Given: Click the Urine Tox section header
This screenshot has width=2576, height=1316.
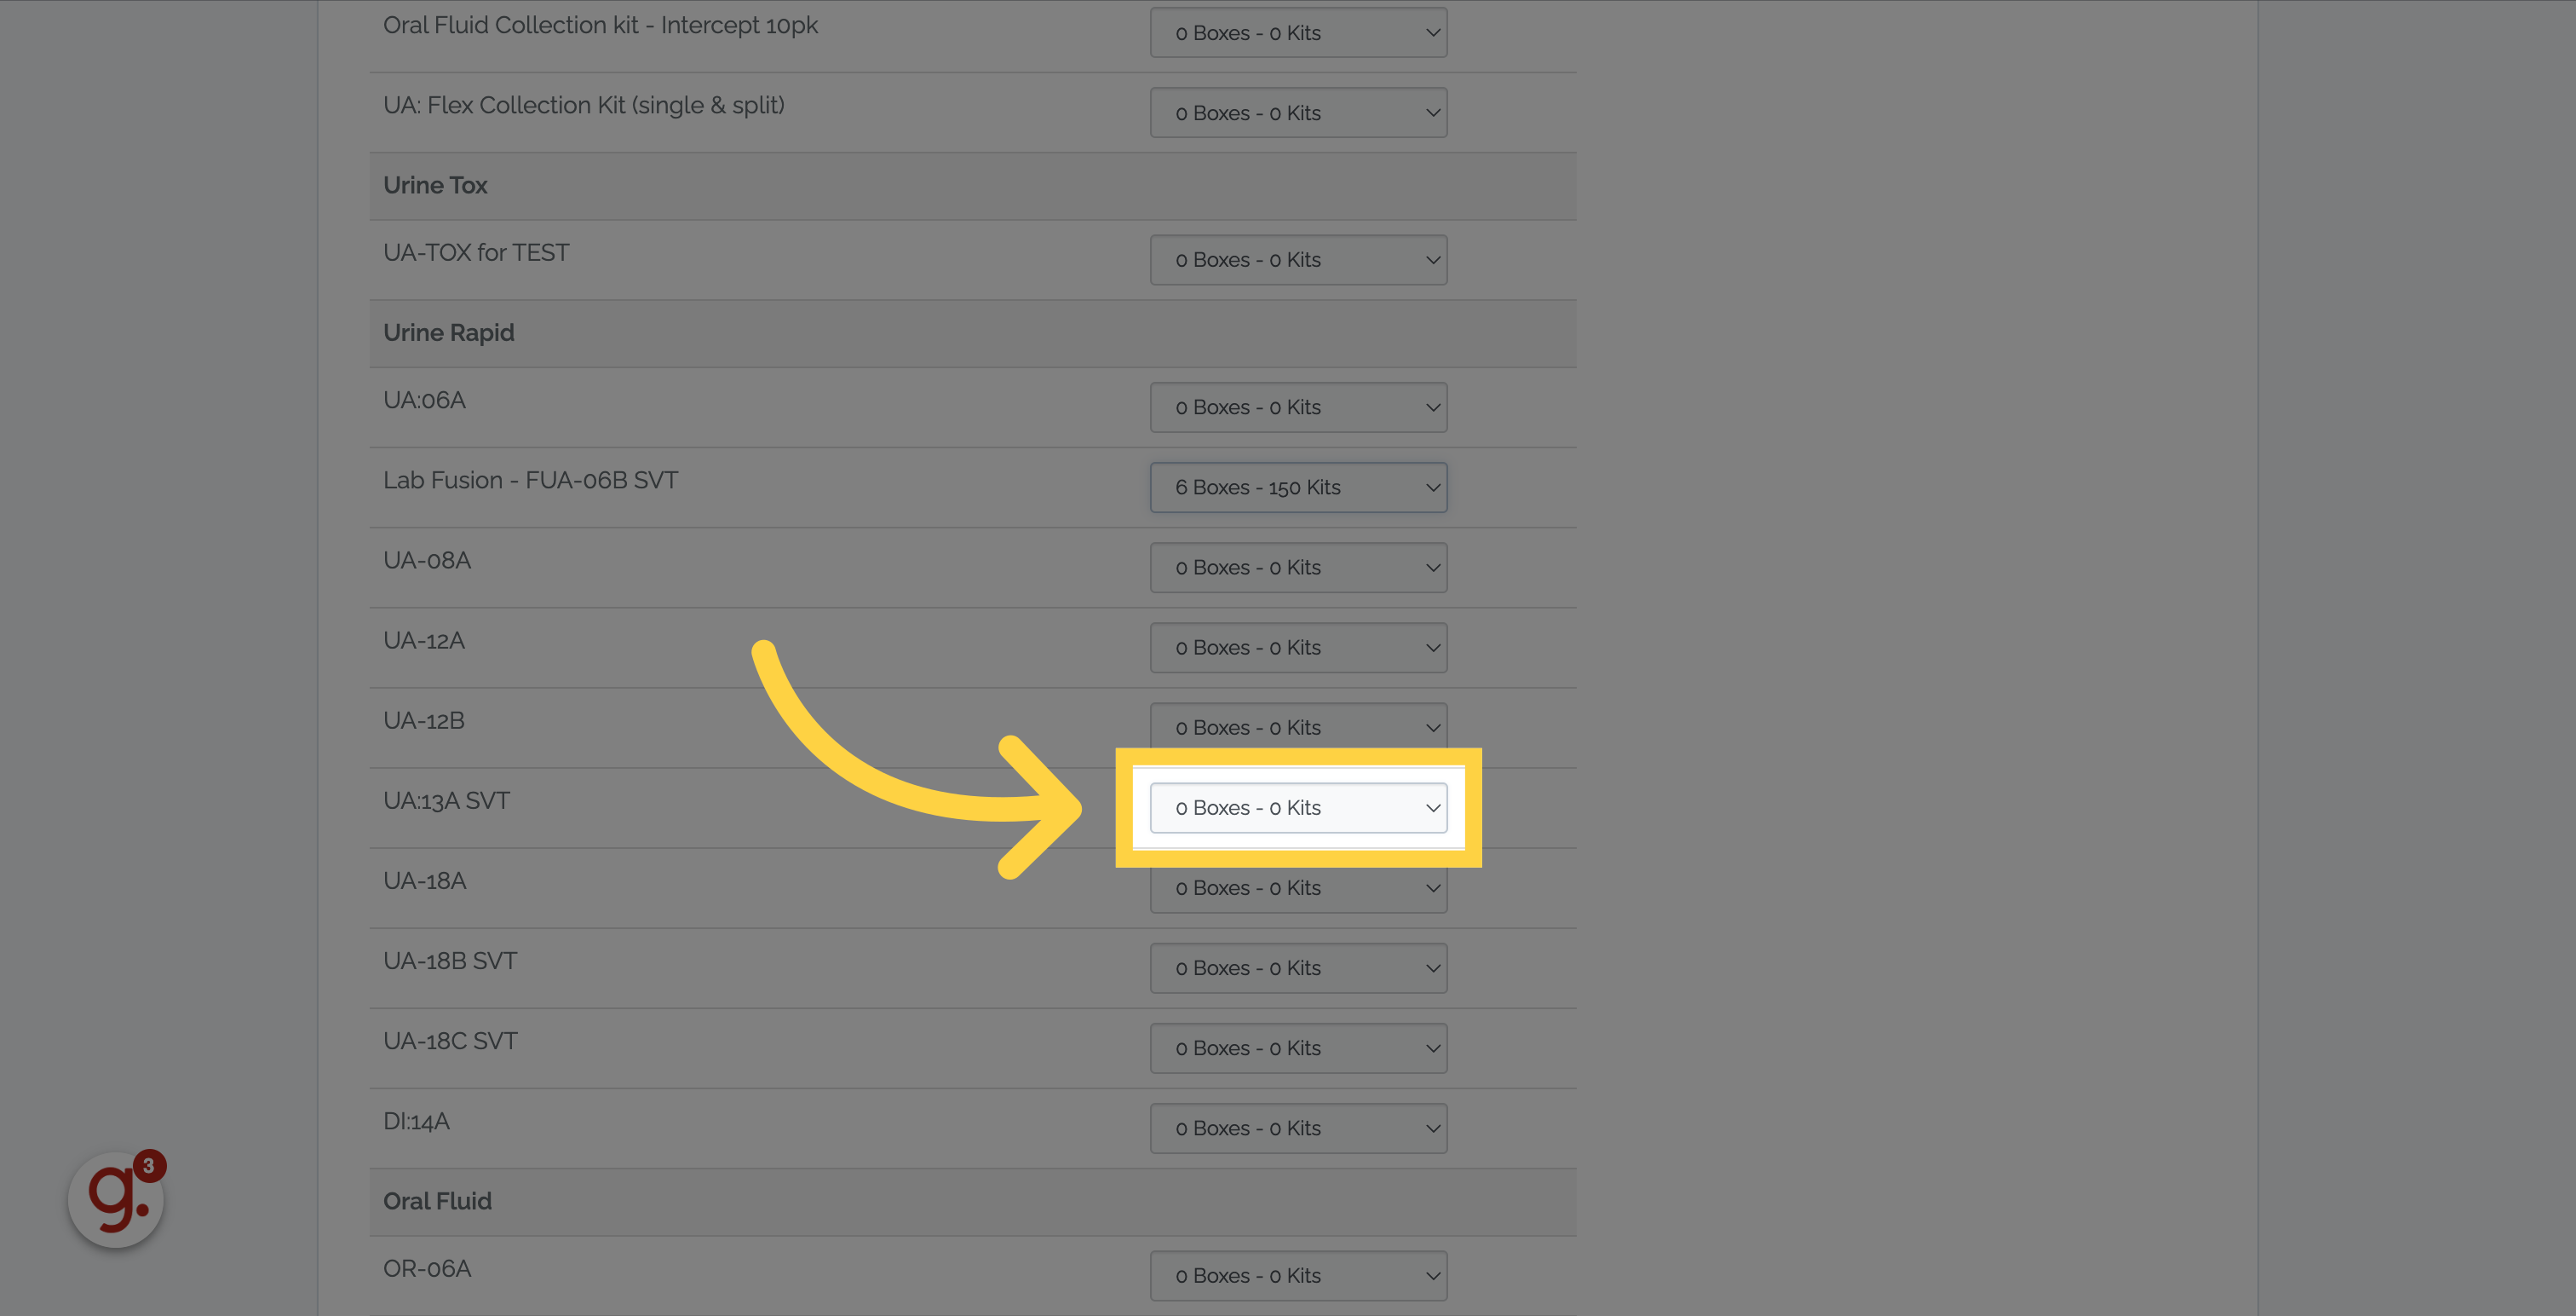Looking at the screenshot, I should (972, 186).
